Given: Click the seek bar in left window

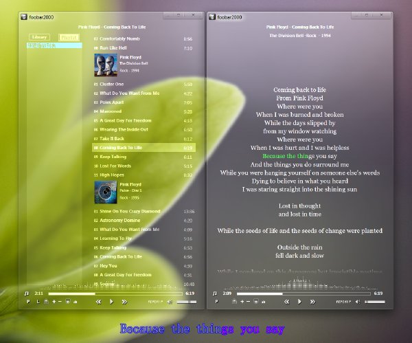Looking at the screenshot, I should [115, 294].
